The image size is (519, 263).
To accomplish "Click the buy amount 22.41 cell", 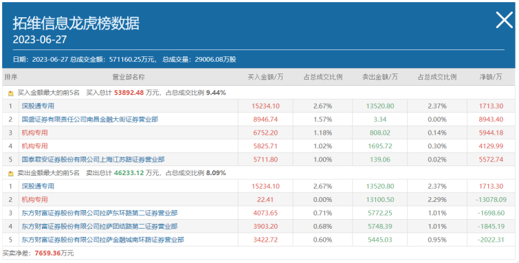I will (x=265, y=200).
